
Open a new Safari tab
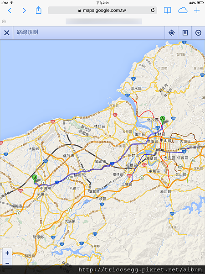click(x=197, y=11)
